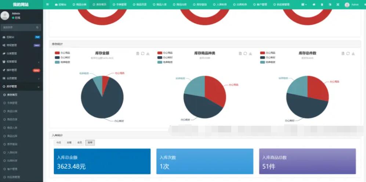366x182 pixels.
Task: Click the data view icon on 库存金额 chart
Action: point(138,54)
